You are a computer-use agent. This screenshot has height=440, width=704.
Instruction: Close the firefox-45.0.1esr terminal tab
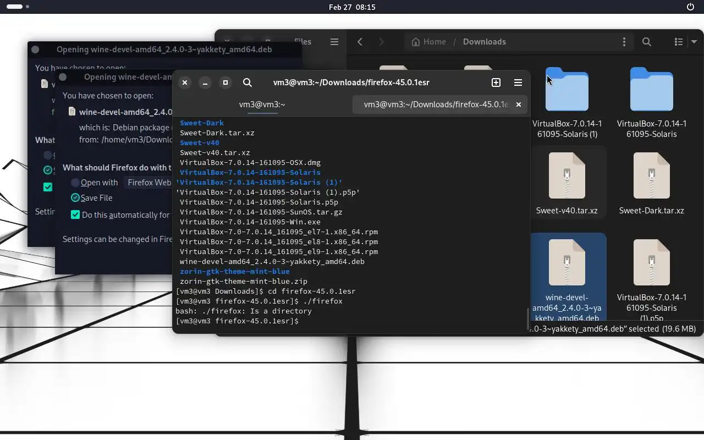coord(518,105)
